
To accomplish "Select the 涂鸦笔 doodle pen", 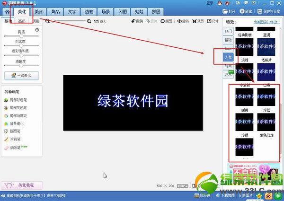I will coord(12,140).
